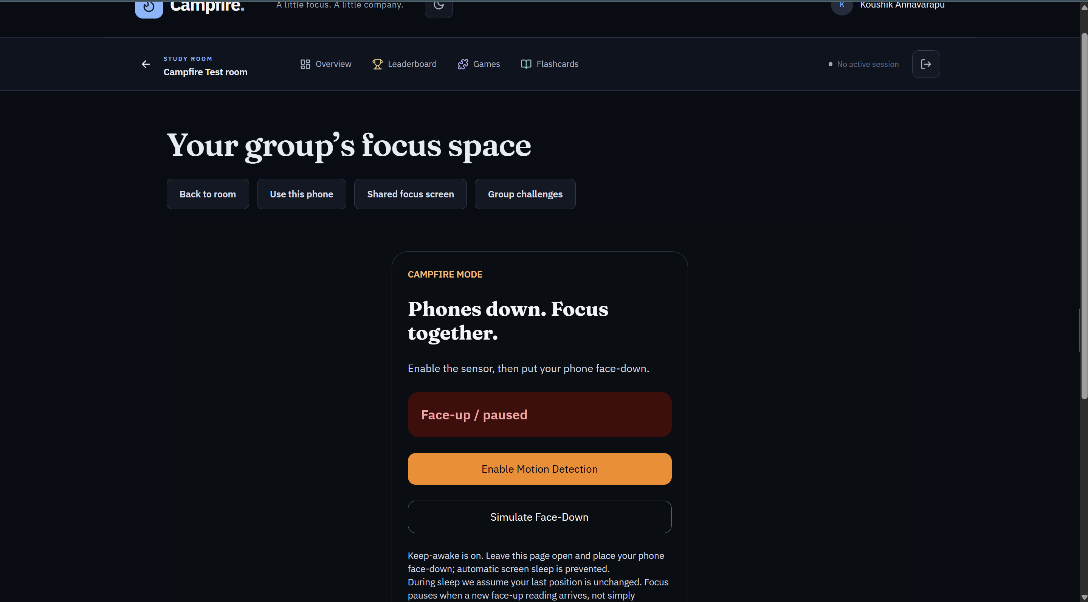The image size is (1088, 602).
Task: Click the Phones down. Focus together. heading
Action: [x=508, y=321]
